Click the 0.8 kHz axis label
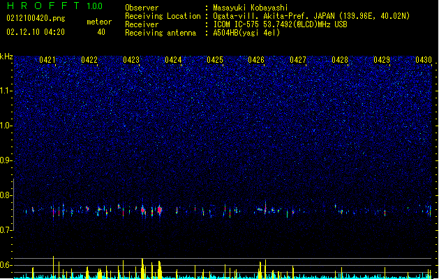The width and height of the screenshot is (439, 279). pos(6,195)
